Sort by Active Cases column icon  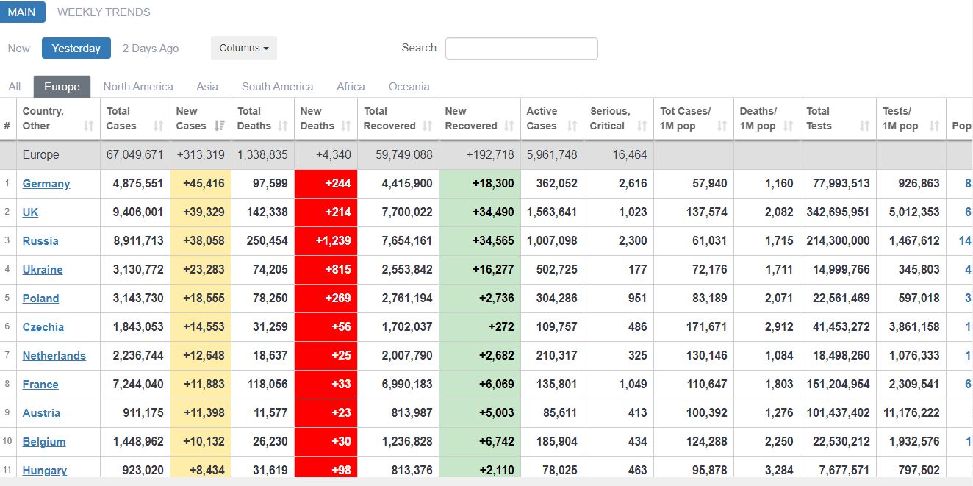coord(572,126)
